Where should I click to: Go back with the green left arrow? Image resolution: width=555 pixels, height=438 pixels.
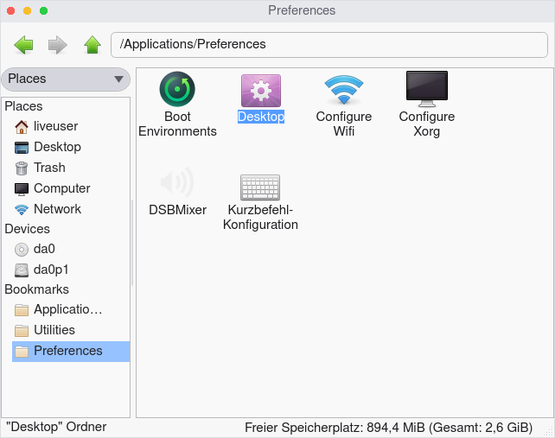[23, 45]
